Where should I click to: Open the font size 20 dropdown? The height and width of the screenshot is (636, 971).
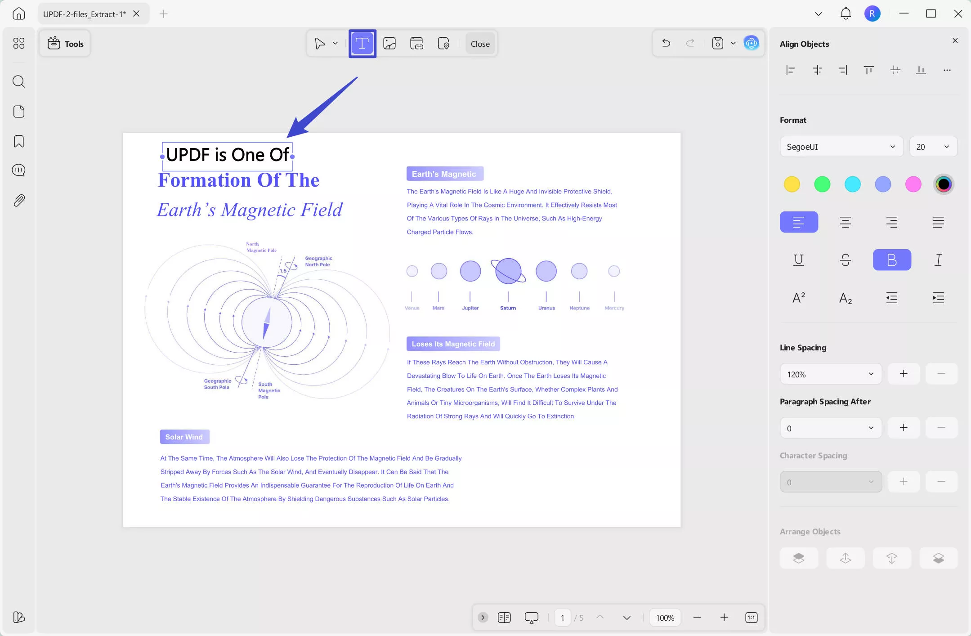click(933, 147)
